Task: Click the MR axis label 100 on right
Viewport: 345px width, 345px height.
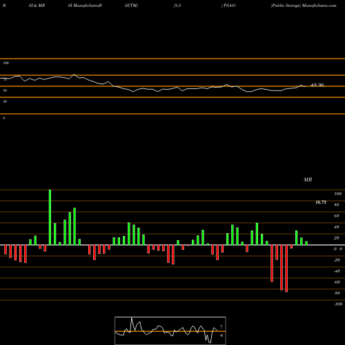Action: click(338, 194)
